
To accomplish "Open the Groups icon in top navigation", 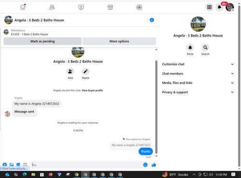I will click(x=139, y=7).
